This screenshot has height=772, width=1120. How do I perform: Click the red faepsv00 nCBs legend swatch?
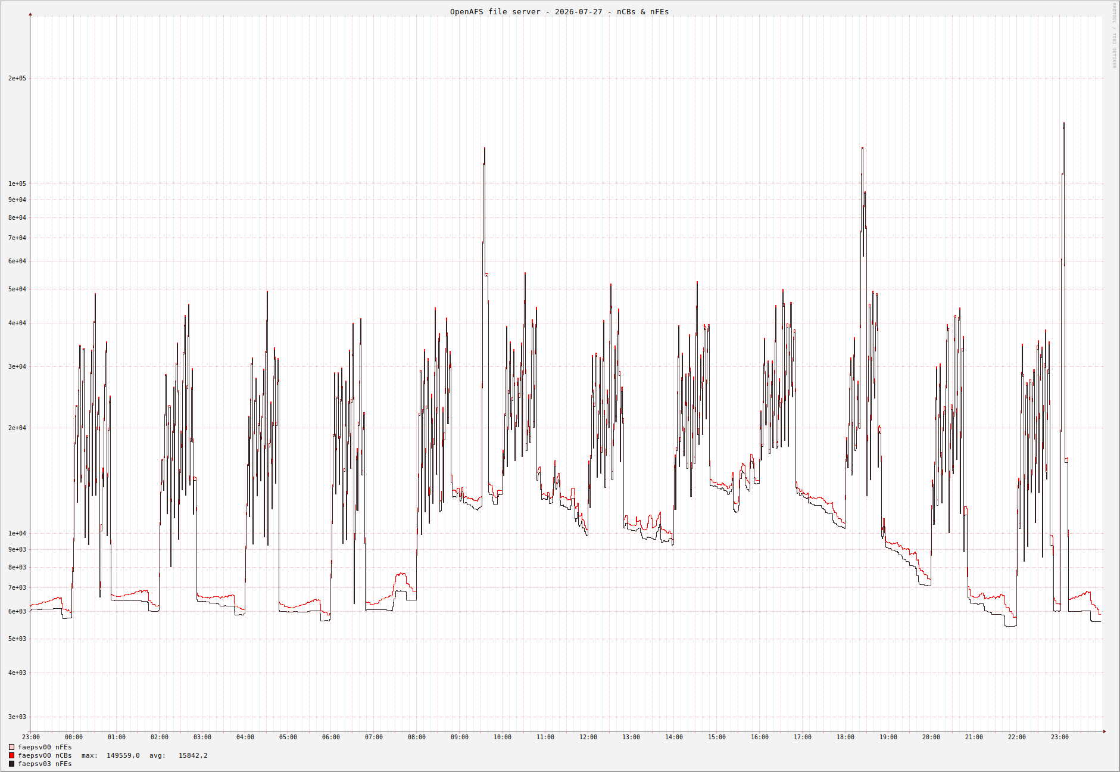point(11,755)
